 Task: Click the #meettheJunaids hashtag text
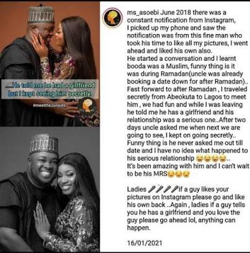[x=49, y=105]
